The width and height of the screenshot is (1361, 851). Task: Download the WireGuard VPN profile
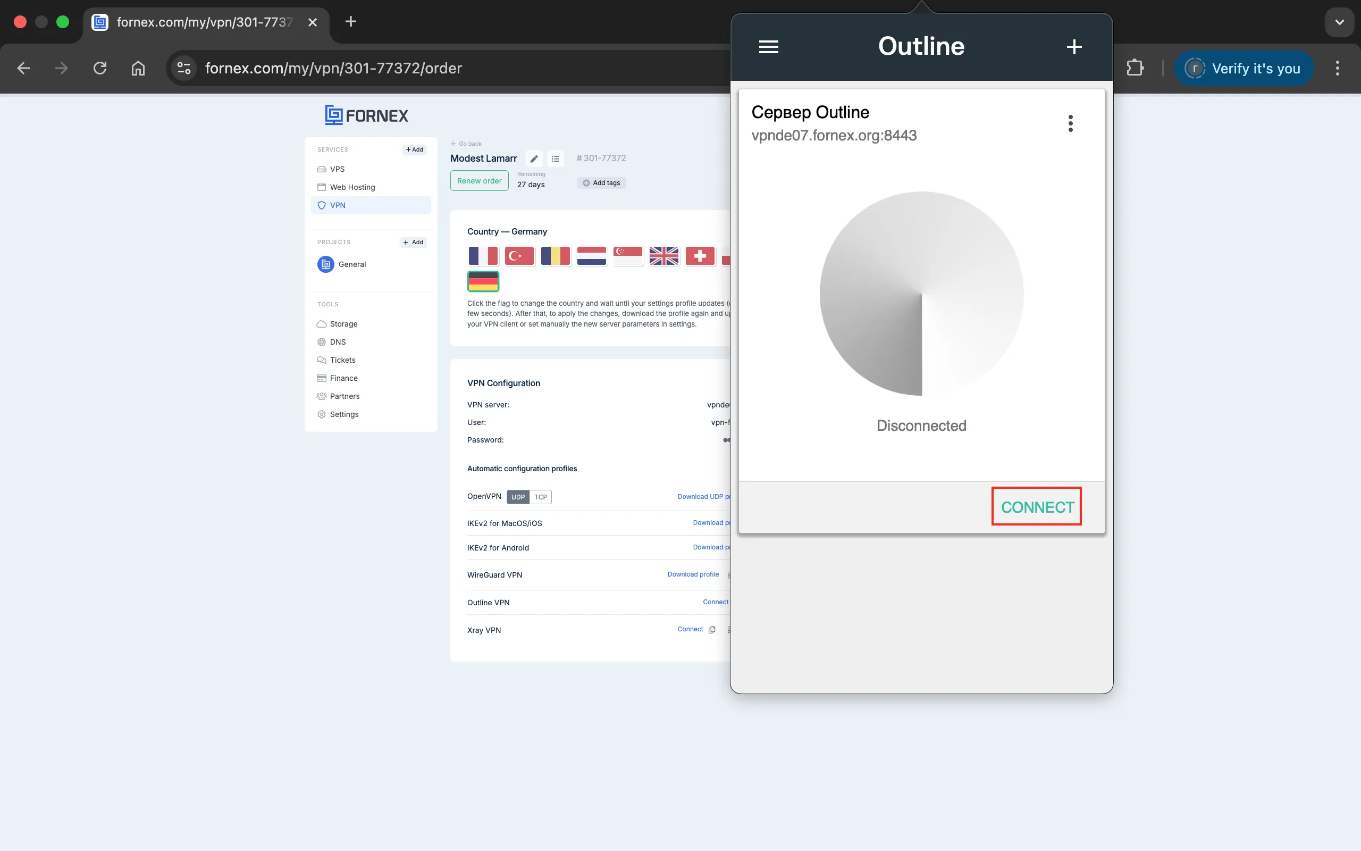tap(693, 574)
